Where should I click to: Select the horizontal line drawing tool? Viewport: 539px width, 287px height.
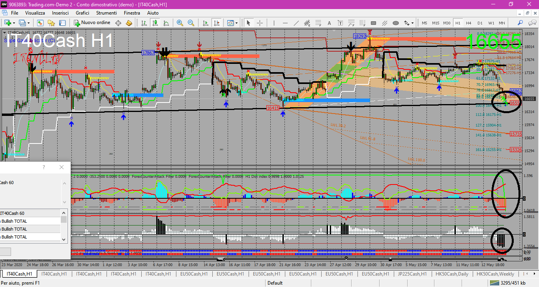click(284, 23)
